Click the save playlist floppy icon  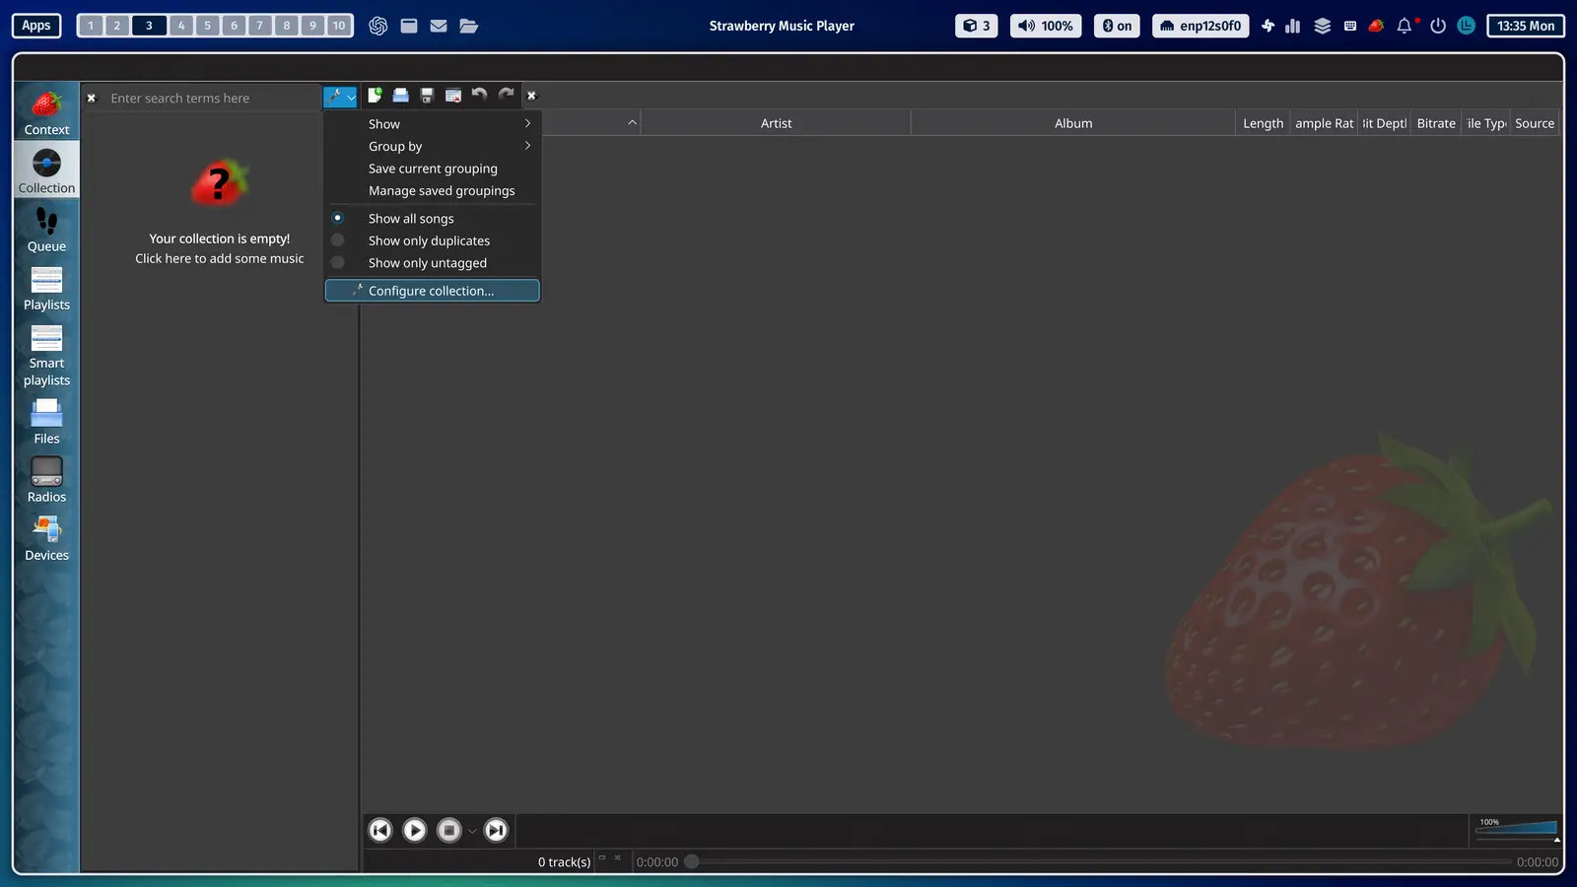(427, 96)
